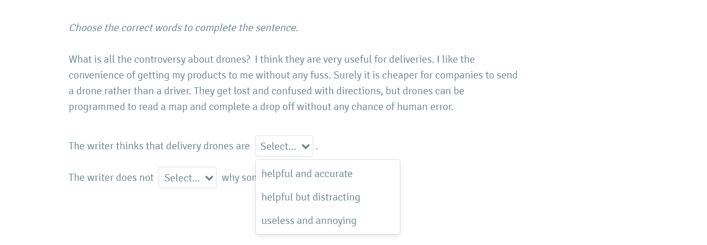This screenshot has width=707, height=245.
Task: Open the Select dropdown after "delivery drones are"
Action: pyautogui.click(x=284, y=146)
